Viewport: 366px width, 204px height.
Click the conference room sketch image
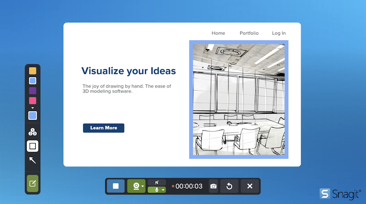pyautogui.click(x=239, y=99)
